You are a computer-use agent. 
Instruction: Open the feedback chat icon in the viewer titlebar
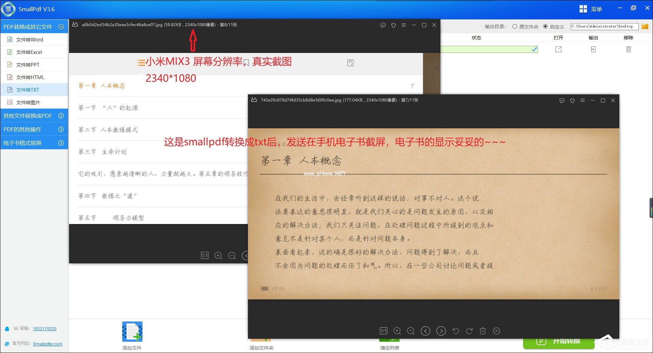tap(561, 100)
